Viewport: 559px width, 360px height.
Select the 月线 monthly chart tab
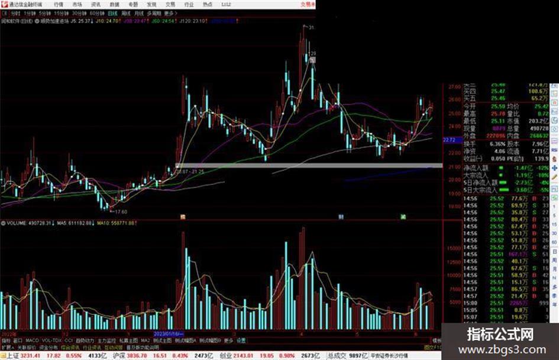pyautogui.click(x=138, y=14)
